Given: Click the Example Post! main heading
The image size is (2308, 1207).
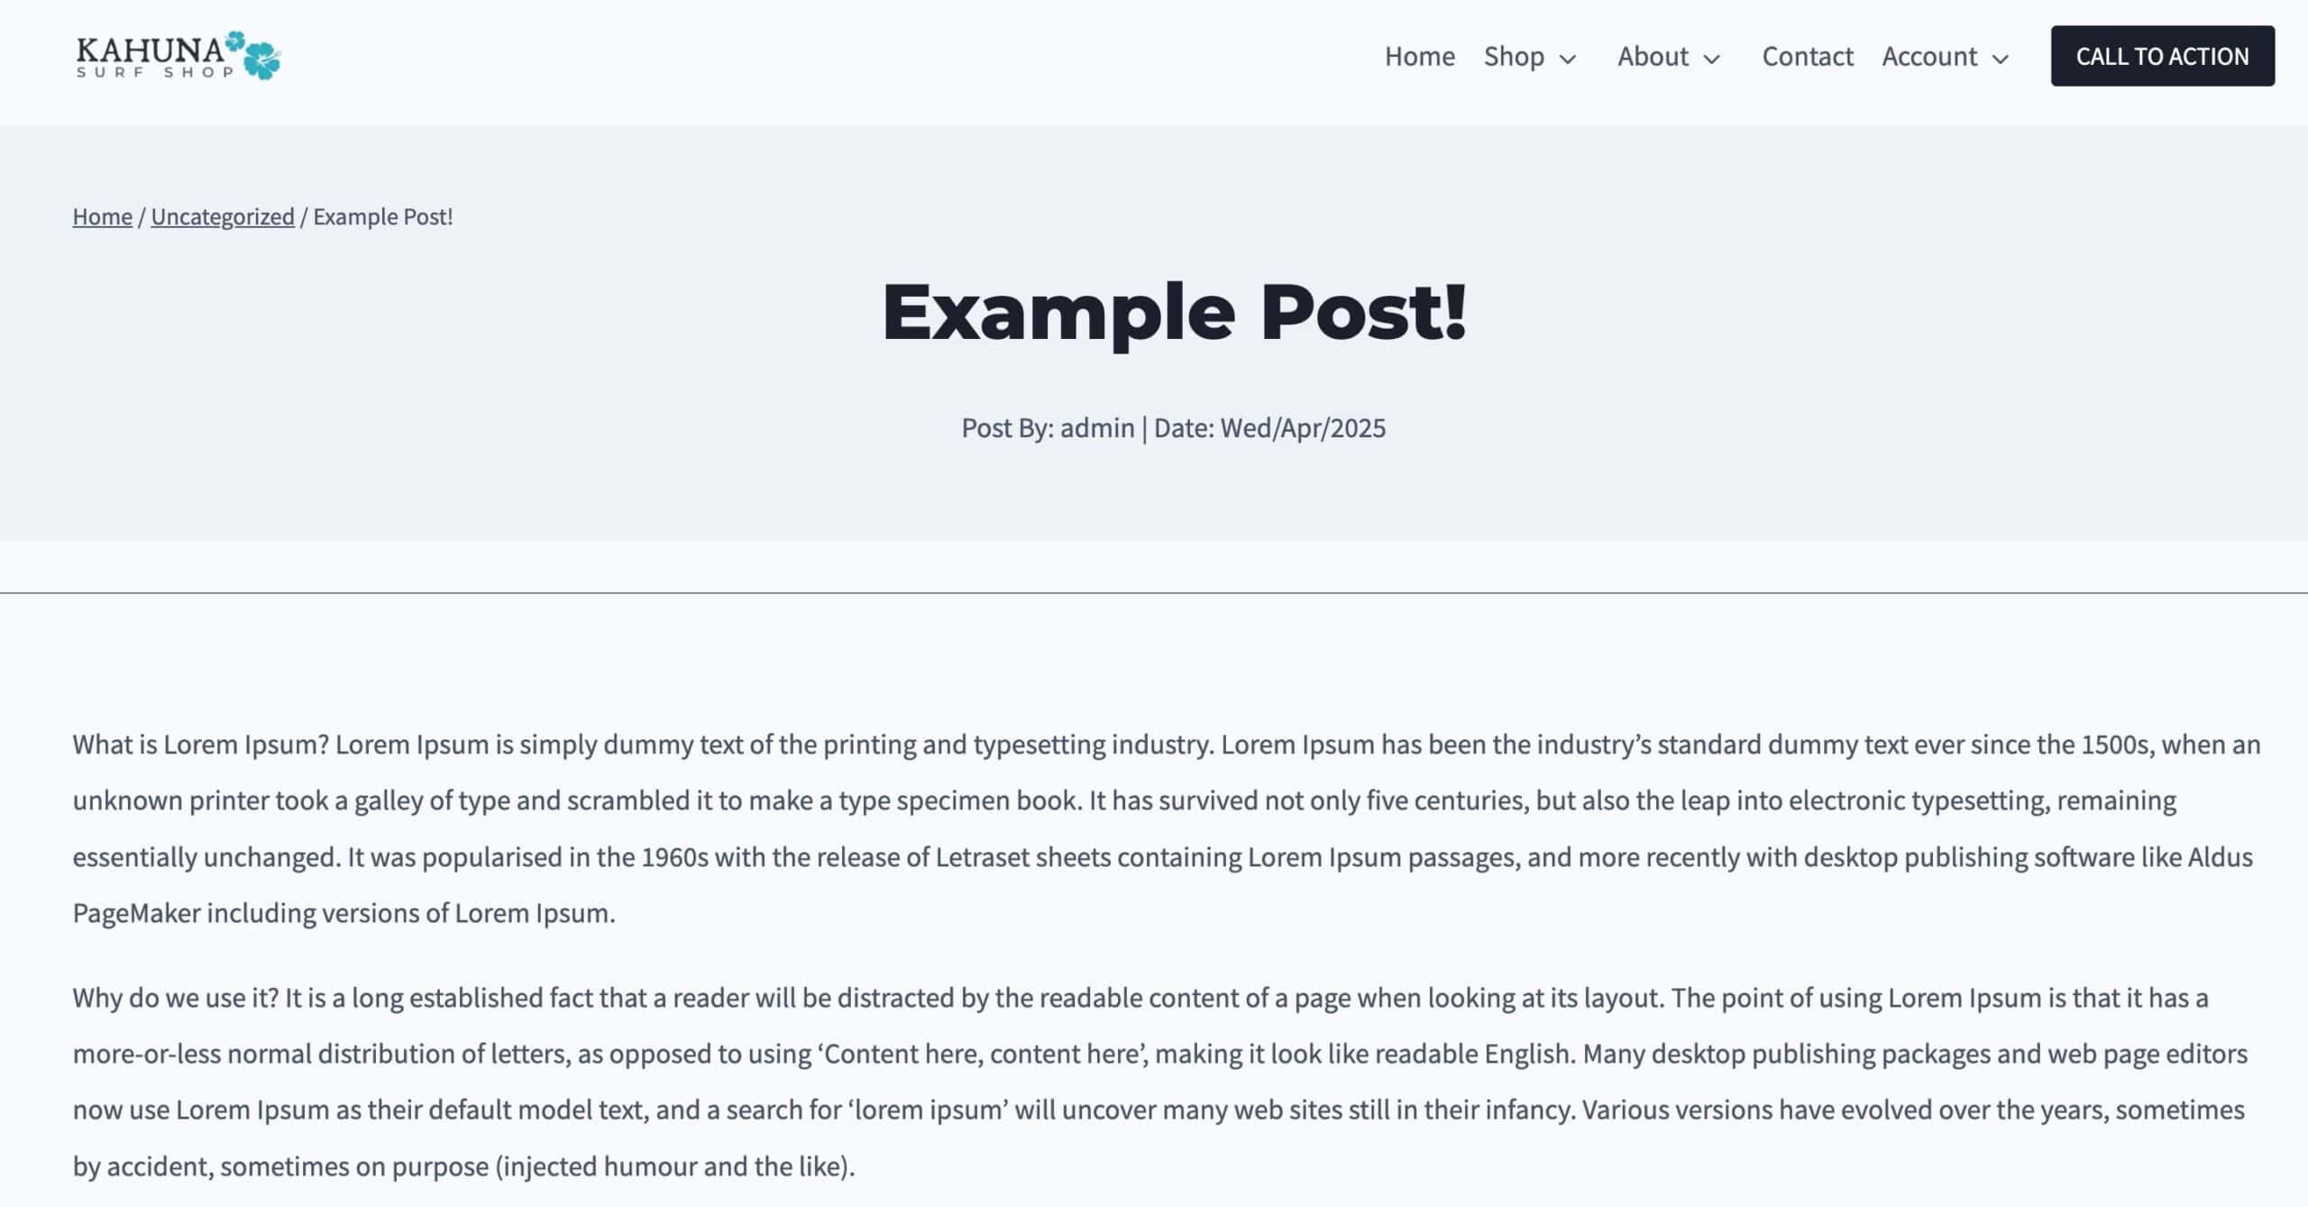Looking at the screenshot, I should click(x=1174, y=312).
